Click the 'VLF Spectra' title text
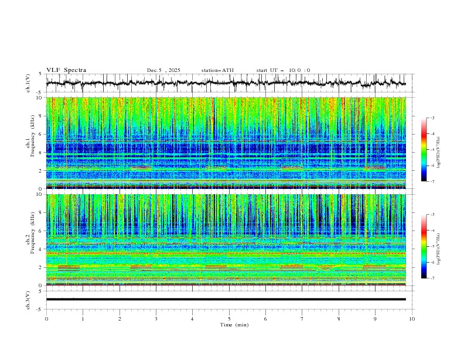This screenshot has width=464, height=358. pyautogui.click(x=66, y=70)
